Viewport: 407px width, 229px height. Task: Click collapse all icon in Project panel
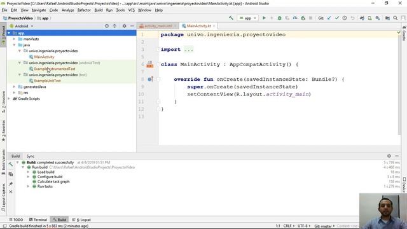[114, 26]
